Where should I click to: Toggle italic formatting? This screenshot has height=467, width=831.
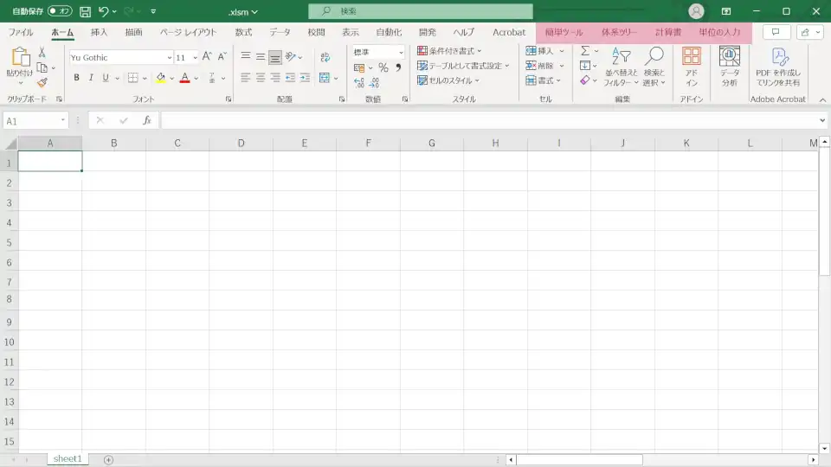(x=91, y=78)
